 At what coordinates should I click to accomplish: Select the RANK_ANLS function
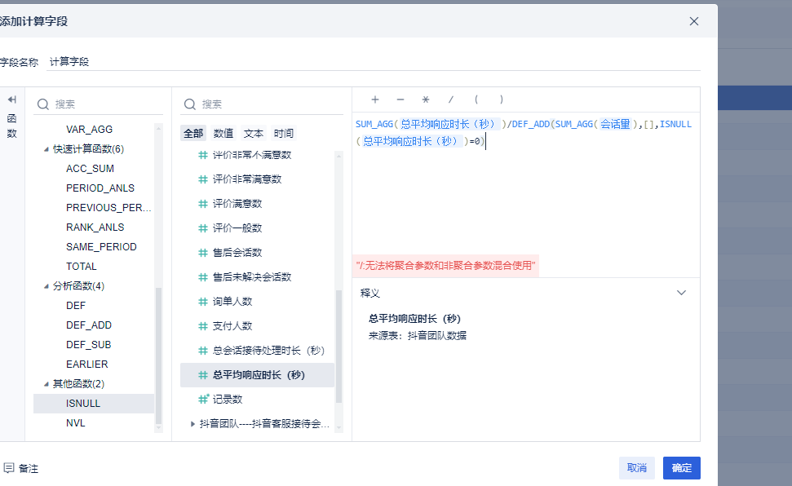[95, 228]
